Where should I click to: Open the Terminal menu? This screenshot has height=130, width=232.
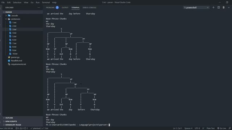(x=46, y=3)
